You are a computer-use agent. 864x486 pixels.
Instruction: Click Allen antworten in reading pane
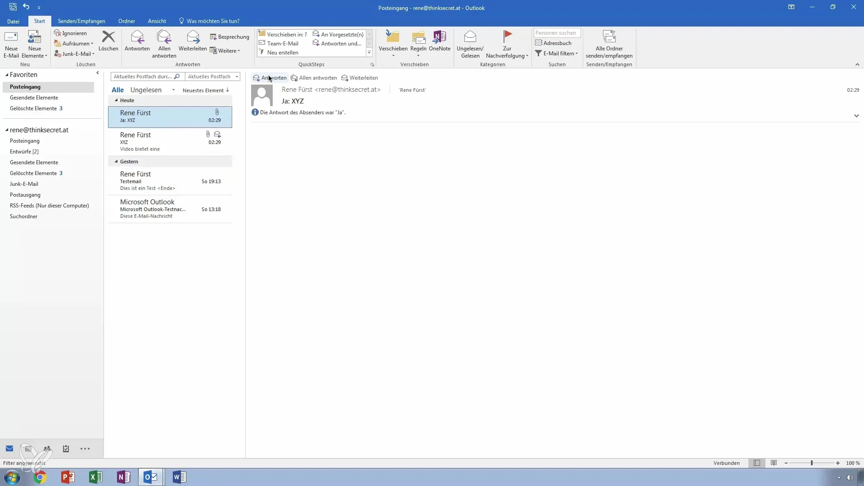(314, 78)
